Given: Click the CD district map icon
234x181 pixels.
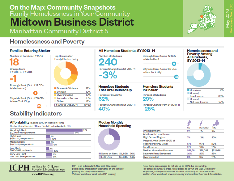Looking at the screenshot, I should 189,123.
